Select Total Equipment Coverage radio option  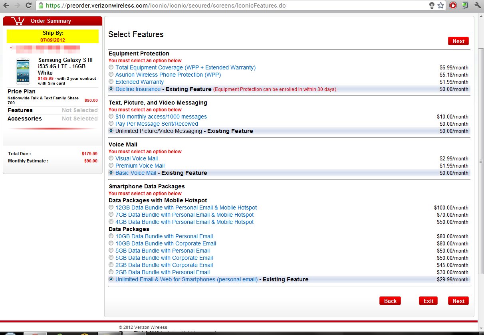tap(111, 67)
